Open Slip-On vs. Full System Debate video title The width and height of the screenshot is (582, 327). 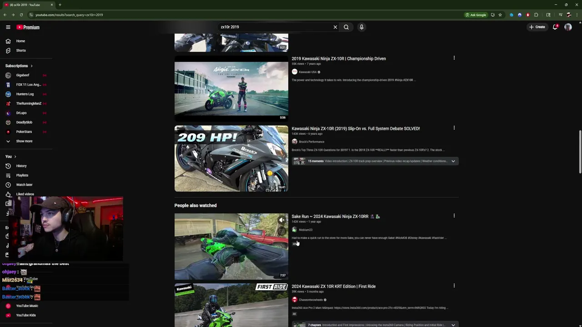point(356,129)
